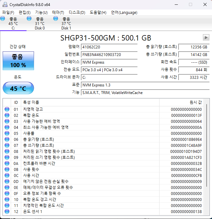Switch to the Disk 1 drive tab
This screenshot has width=212, height=219.
66,23
